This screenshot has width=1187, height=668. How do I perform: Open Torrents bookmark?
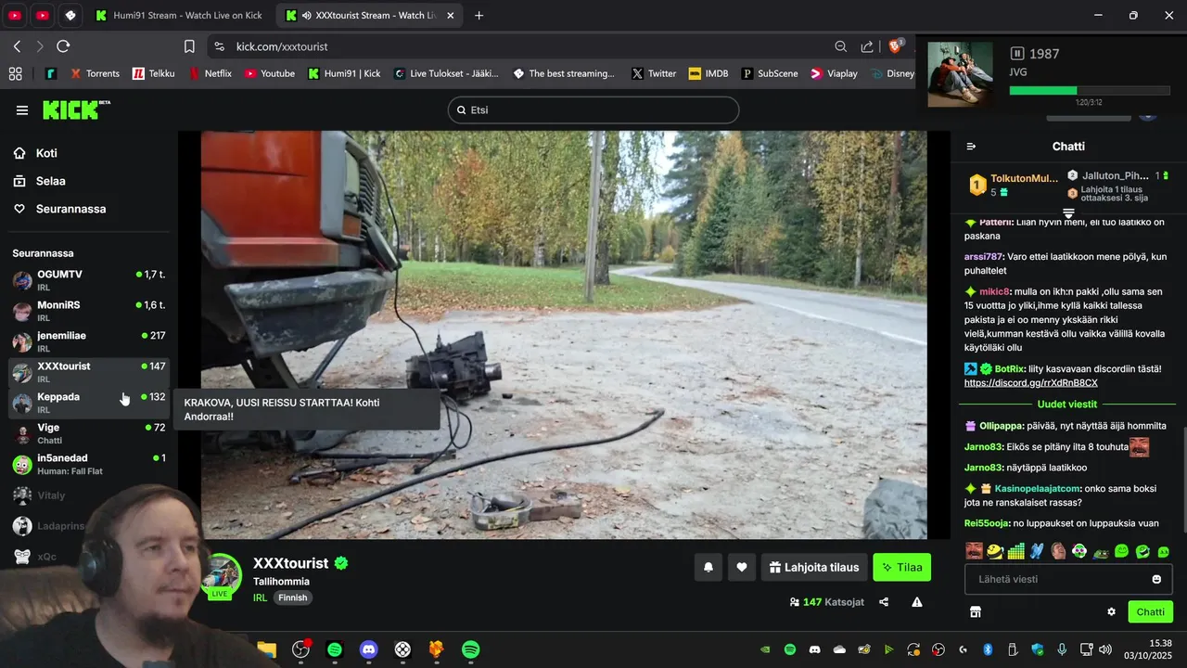tap(94, 73)
